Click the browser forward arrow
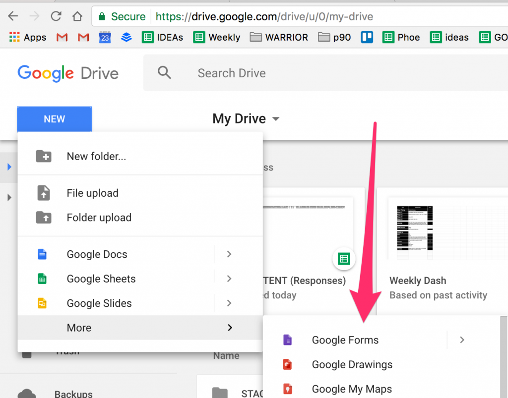Viewport: 508px width, 398px height. (34, 16)
